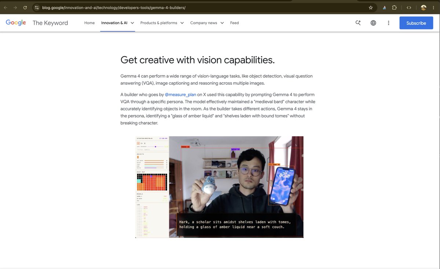The height and width of the screenshot is (269, 440).
Task: Open the site's vertical three-dot menu
Action: [389, 23]
